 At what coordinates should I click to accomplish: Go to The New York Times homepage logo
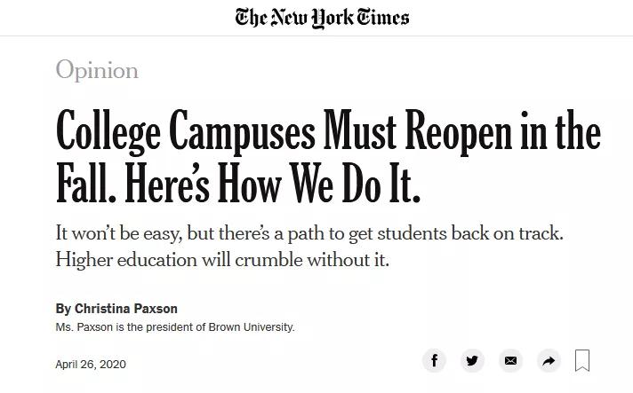pos(322,18)
